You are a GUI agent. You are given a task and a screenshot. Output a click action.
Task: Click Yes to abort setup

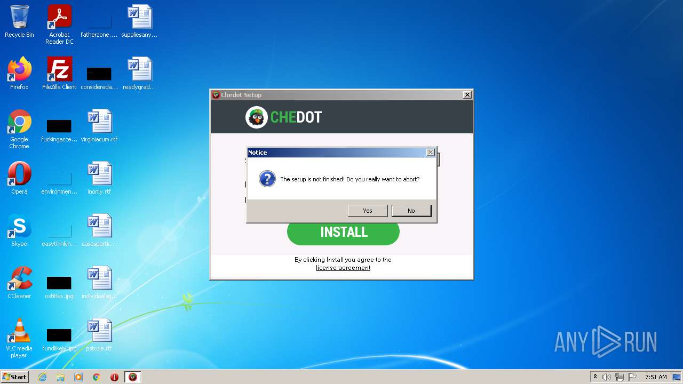[x=368, y=211]
